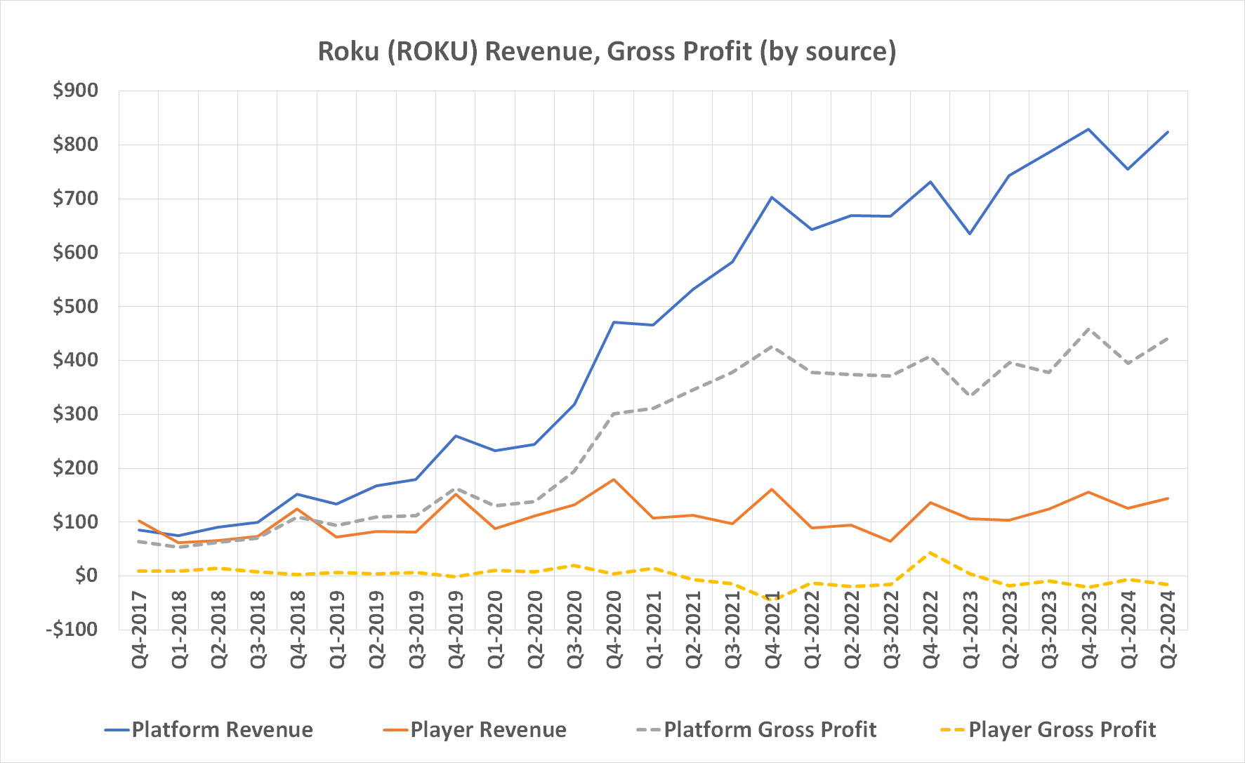Select the Player Revenue legend entry
The height and width of the screenshot is (763, 1245).
pyautogui.click(x=489, y=730)
